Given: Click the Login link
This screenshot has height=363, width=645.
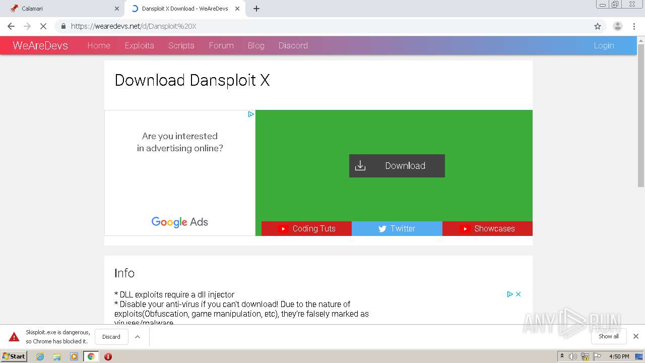Looking at the screenshot, I should click(x=604, y=45).
